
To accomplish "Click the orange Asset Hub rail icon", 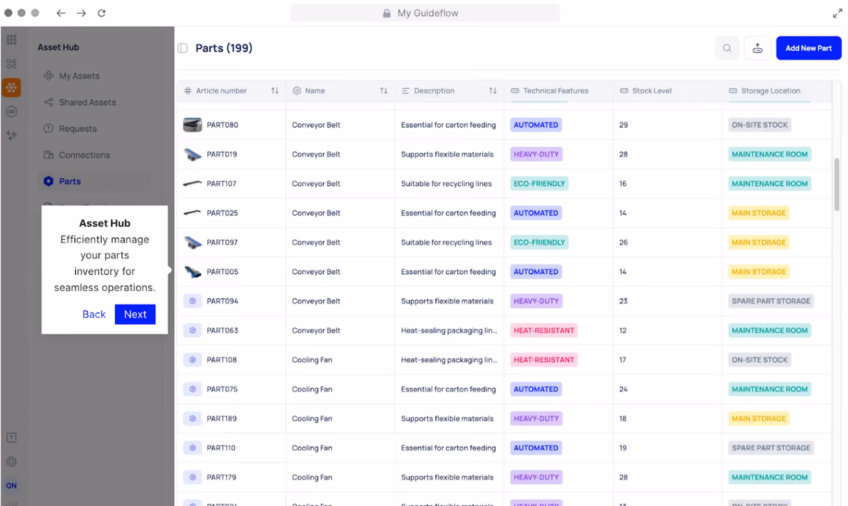I will (11, 88).
